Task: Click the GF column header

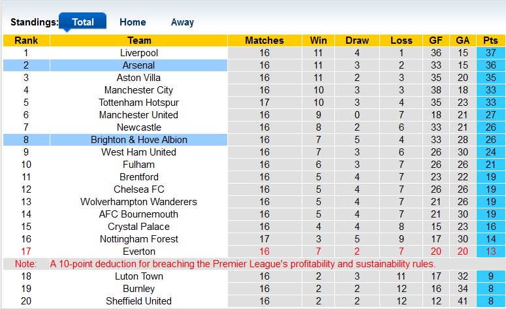Action: pos(435,41)
